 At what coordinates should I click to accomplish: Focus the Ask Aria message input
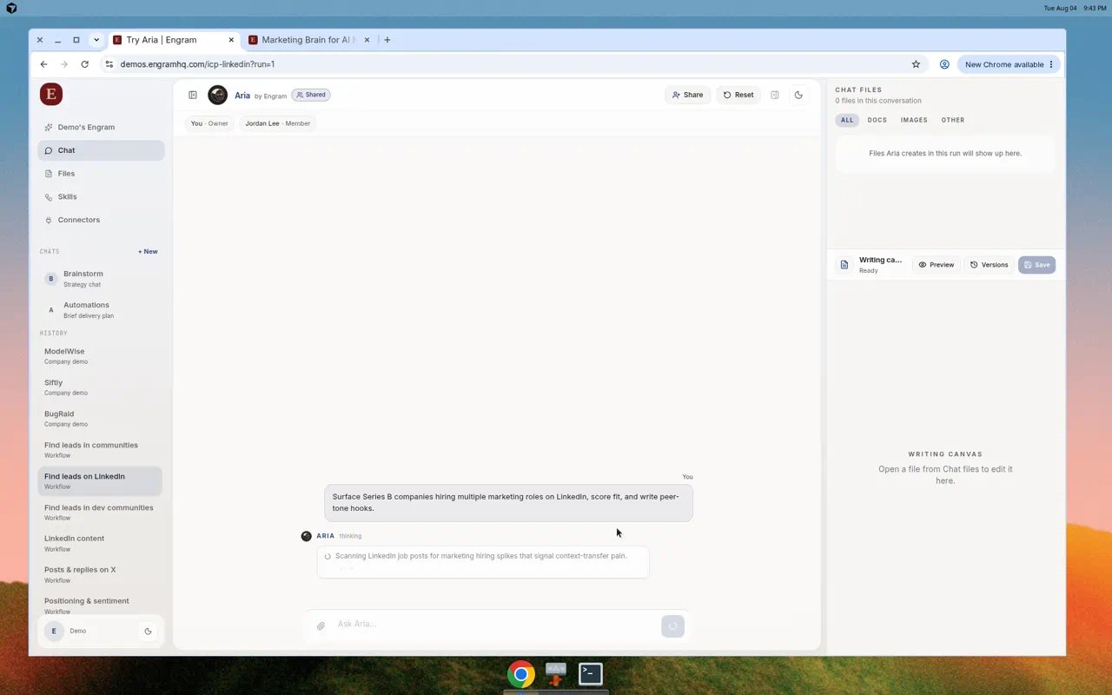click(495, 625)
